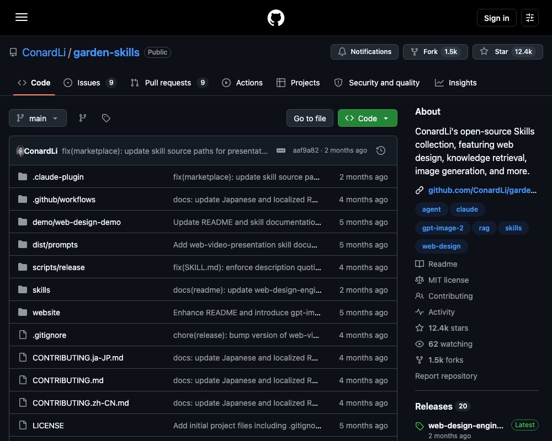Switch to the Code tab
Image resolution: width=552 pixels, height=441 pixels.
[34, 83]
